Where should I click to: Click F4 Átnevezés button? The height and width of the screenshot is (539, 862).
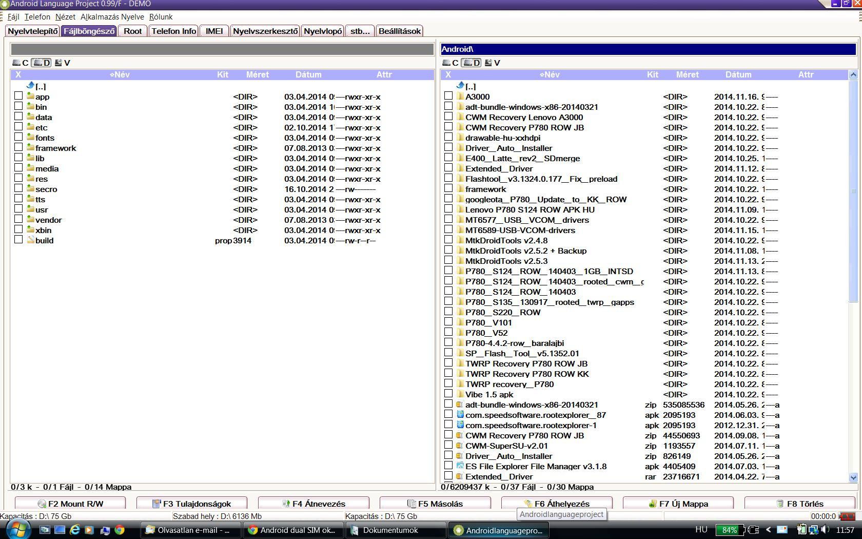pyautogui.click(x=314, y=504)
